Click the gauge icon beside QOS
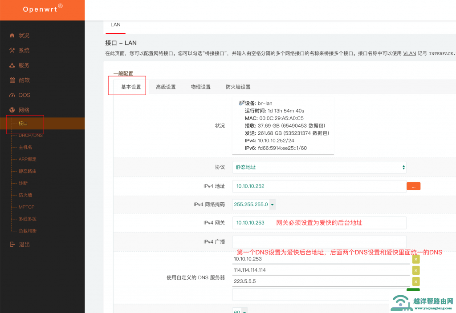Viewport: 456px width, 313px height. 12,95
